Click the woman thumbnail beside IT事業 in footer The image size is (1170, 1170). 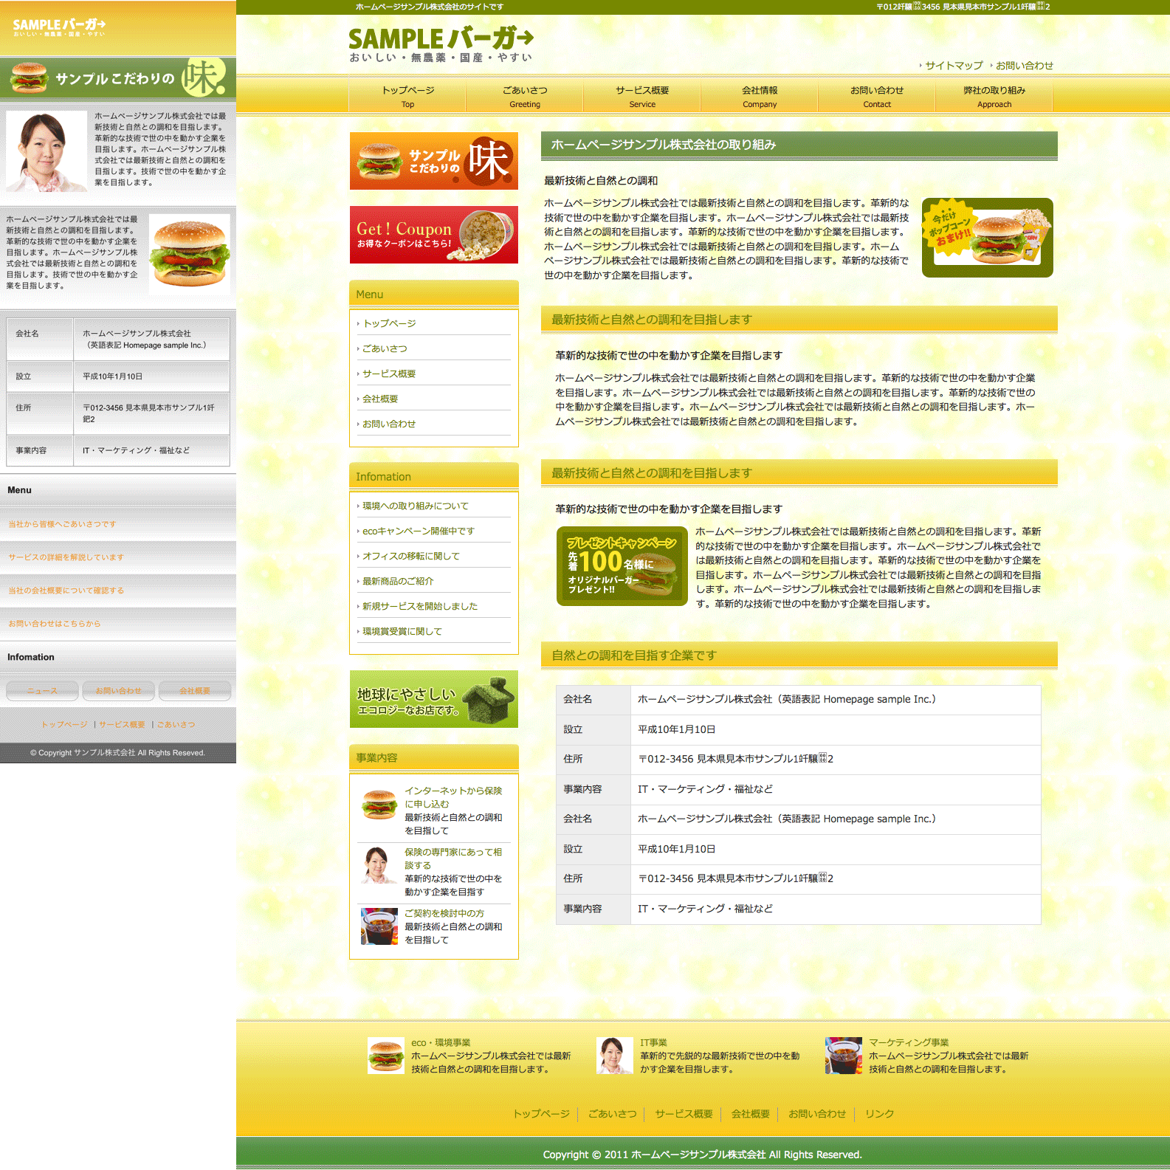pos(614,1056)
